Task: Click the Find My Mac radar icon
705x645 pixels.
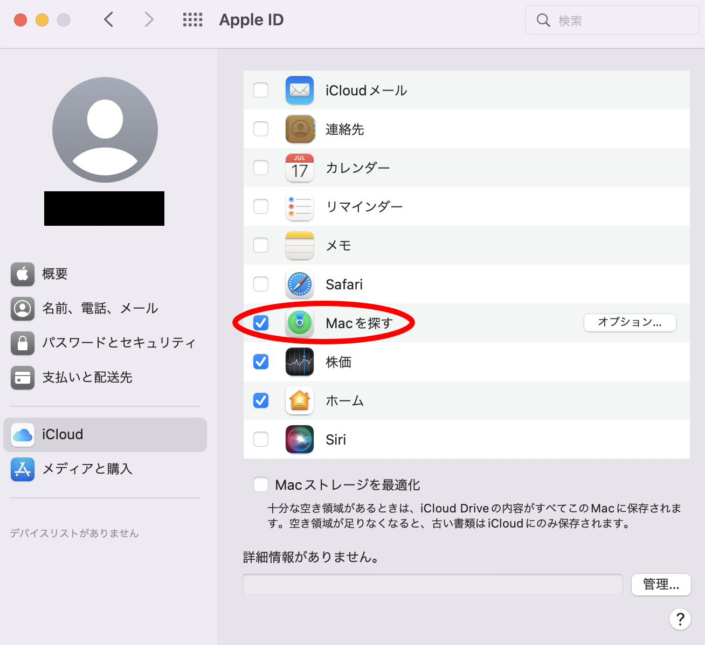Action: click(x=300, y=323)
